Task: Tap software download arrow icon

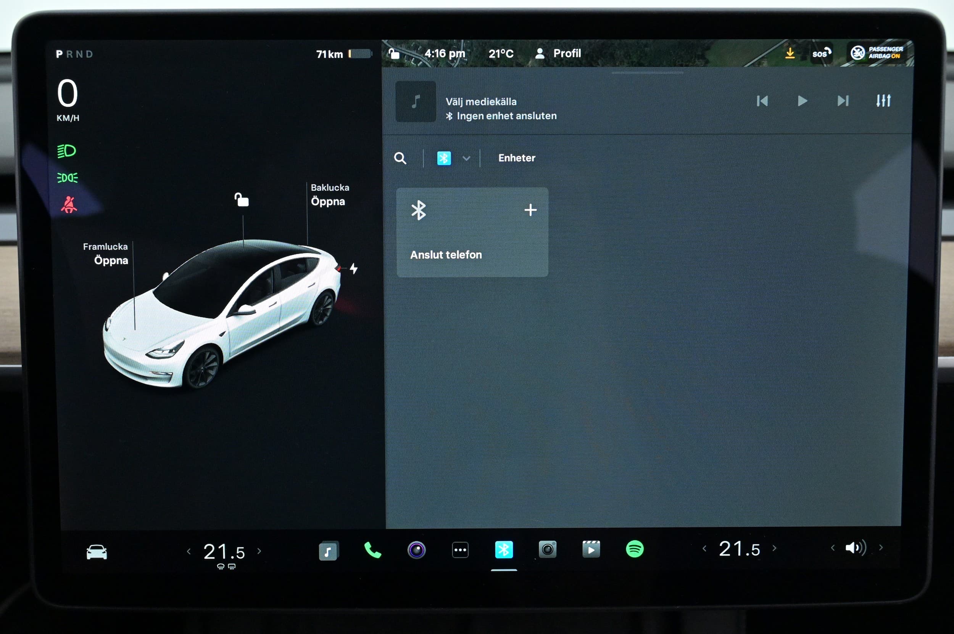Action: click(790, 53)
